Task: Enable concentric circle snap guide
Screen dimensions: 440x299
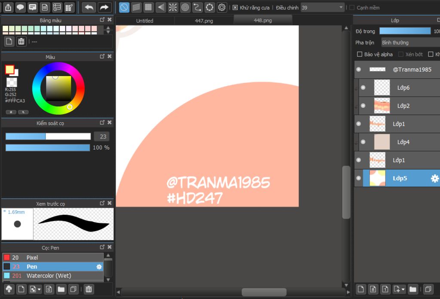Action: click(x=185, y=7)
